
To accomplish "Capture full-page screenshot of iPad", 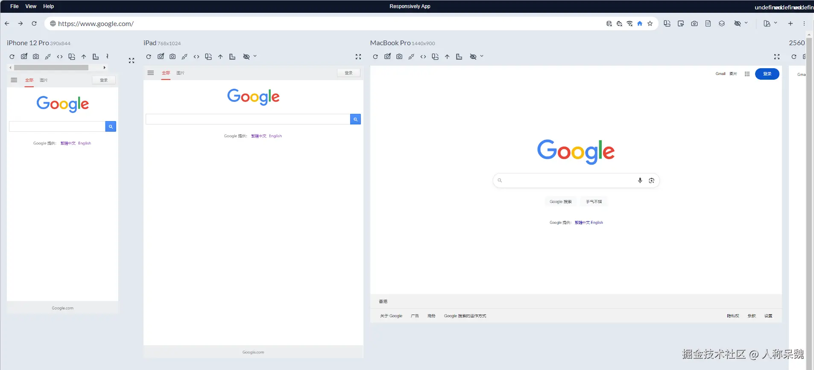I will 173,57.
